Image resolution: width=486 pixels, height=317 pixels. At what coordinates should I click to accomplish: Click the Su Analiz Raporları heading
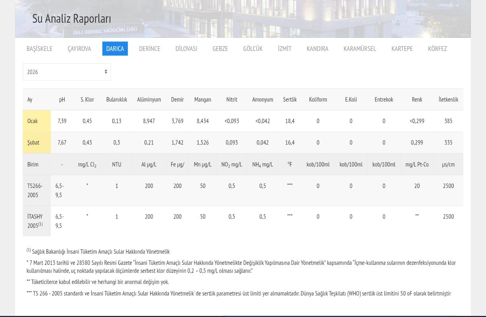coord(72,19)
